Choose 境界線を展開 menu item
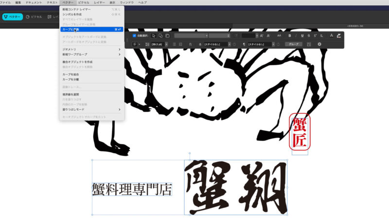Viewport: 389px width, 222px height. [x=92, y=94]
